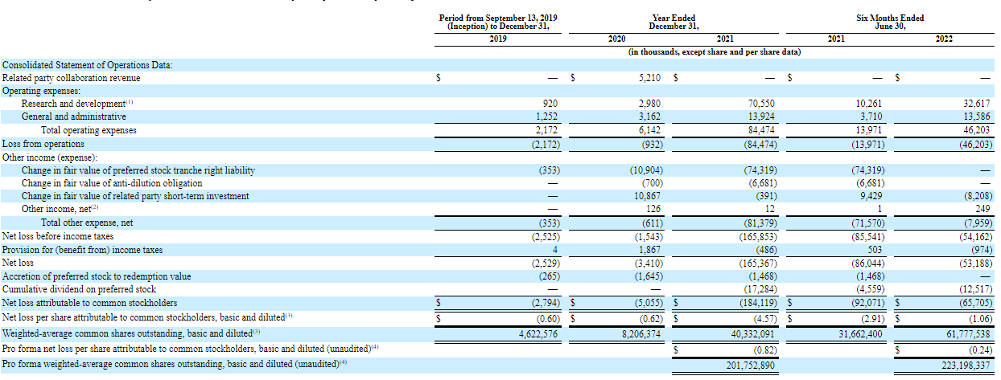Select the 'Related party collaboration revenue' row label
This screenshot has width=1001, height=380.
(x=72, y=78)
